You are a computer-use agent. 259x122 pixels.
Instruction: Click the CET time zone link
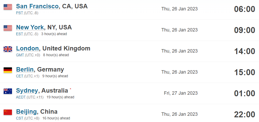20,76
